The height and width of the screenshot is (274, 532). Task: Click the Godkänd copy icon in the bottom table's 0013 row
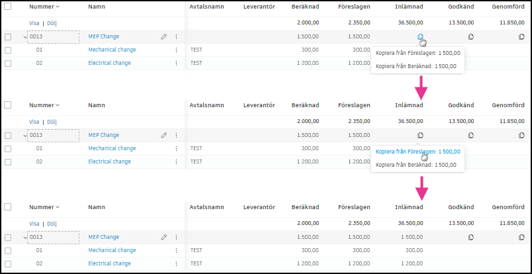(x=471, y=237)
